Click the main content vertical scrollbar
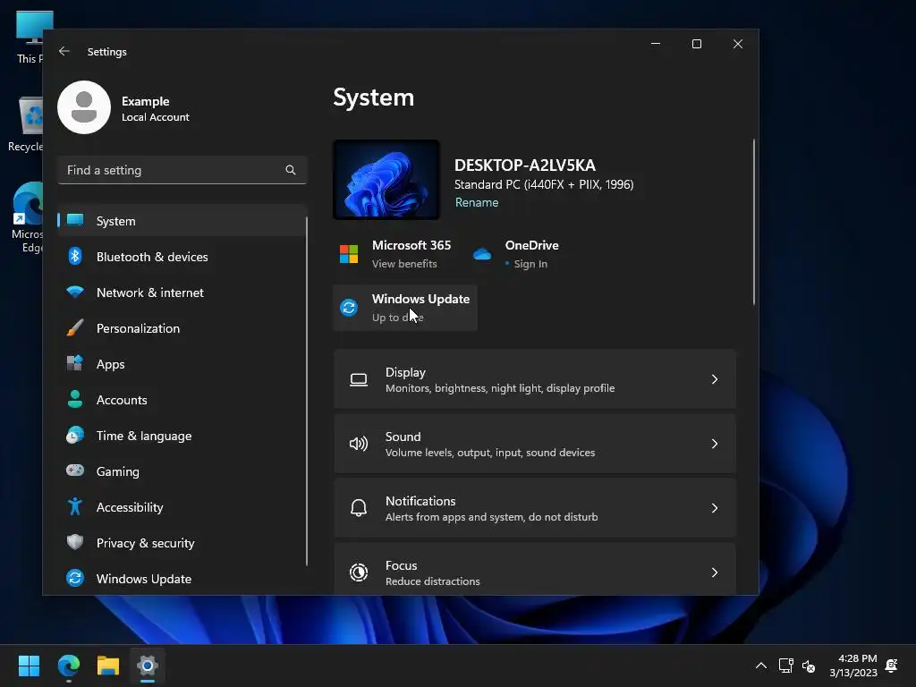 [753, 222]
